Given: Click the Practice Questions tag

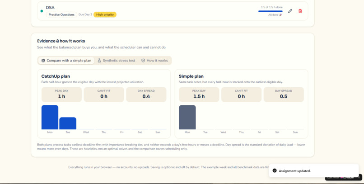Looking at the screenshot, I should (61, 14).
